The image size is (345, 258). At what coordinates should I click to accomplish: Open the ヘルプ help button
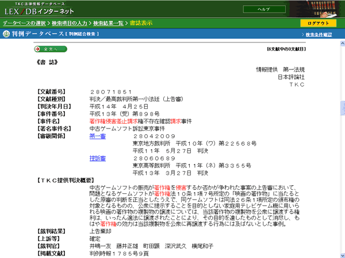(264, 9)
